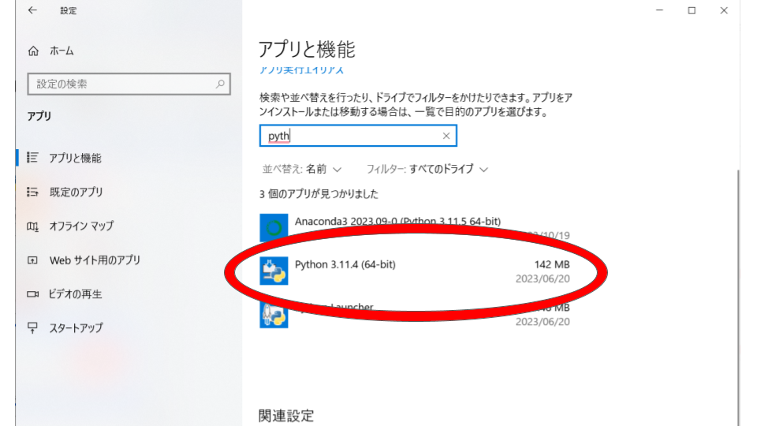
Task: Select Anaconda3 2023.09-0 app entry
Action: (415, 227)
